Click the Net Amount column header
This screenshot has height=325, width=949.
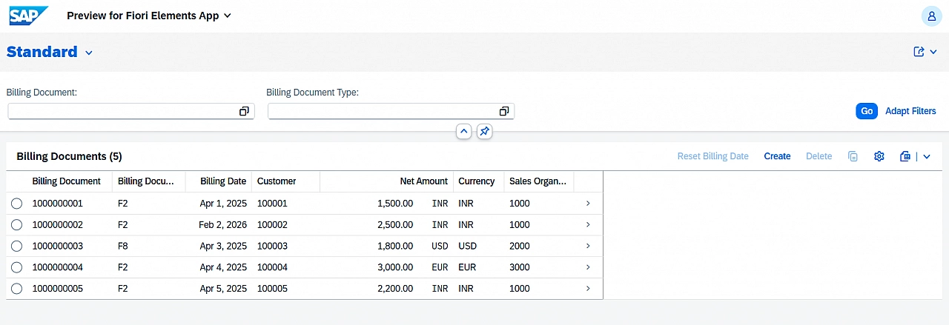point(423,181)
